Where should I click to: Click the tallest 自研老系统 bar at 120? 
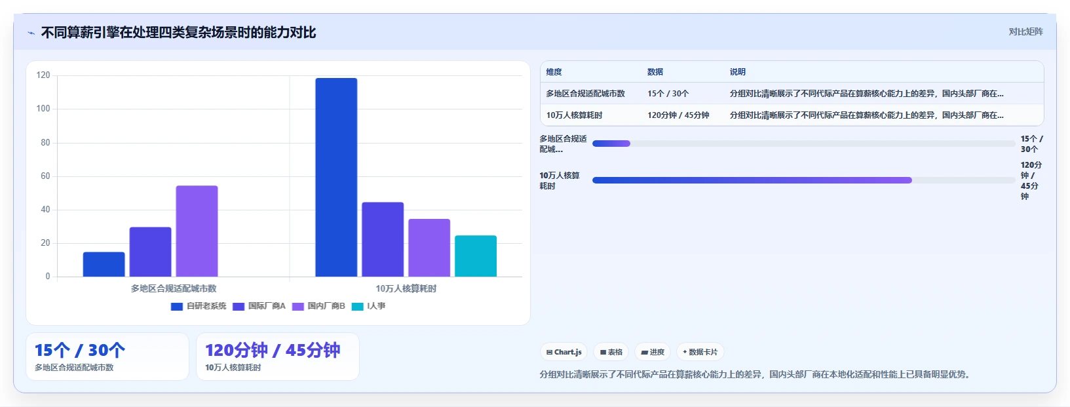click(x=336, y=177)
